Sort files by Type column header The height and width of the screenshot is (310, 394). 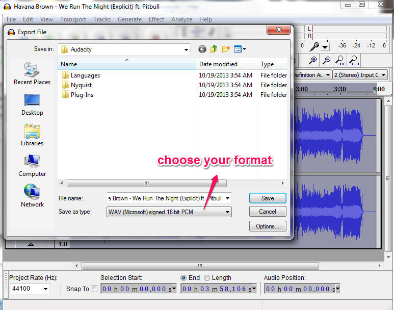pos(272,64)
